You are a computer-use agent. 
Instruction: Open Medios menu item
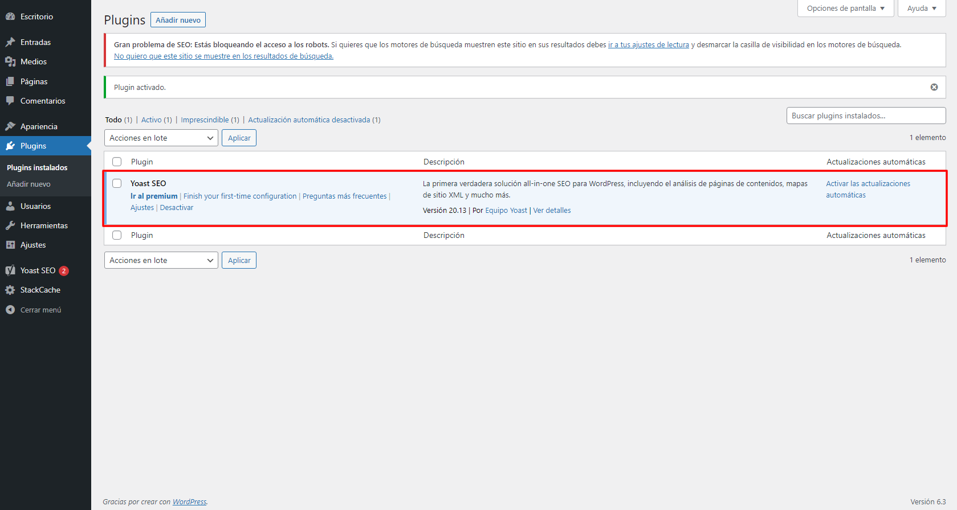point(46,61)
